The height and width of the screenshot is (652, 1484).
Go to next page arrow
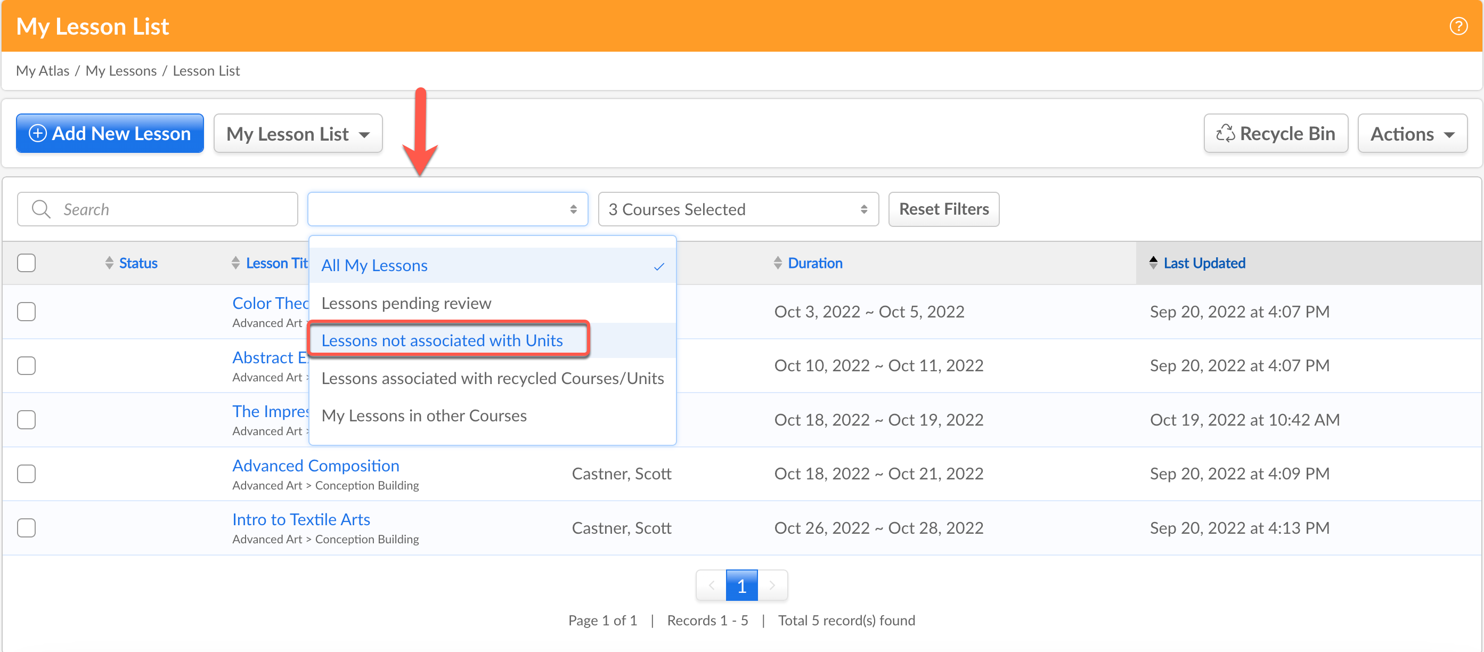pyautogui.click(x=772, y=585)
